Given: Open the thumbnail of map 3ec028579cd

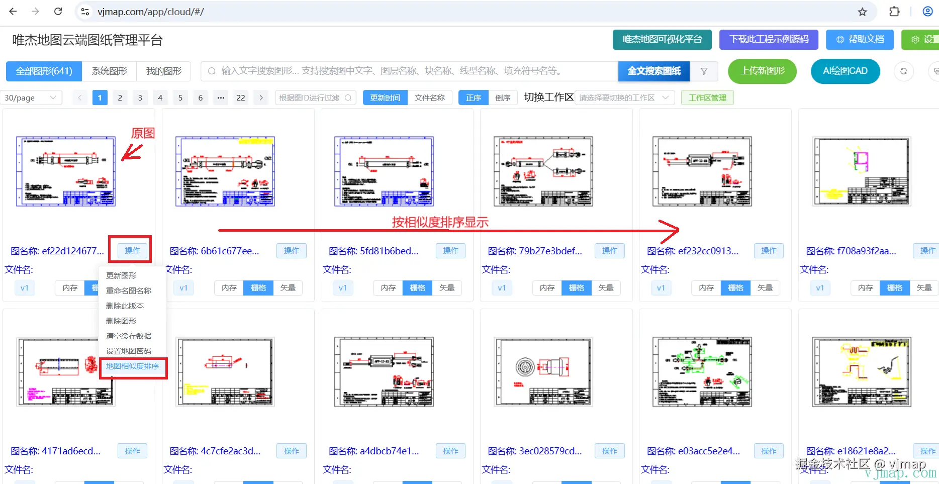Looking at the screenshot, I should (543, 372).
